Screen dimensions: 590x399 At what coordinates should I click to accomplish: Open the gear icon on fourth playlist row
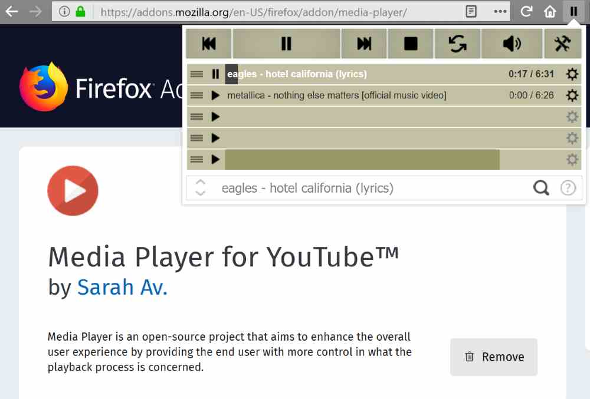tap(572, 139)
